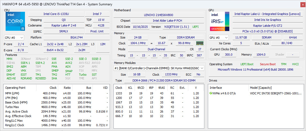Screen dimensions: 306x131
Task: Click the VID column header
Action: [101, 88]
